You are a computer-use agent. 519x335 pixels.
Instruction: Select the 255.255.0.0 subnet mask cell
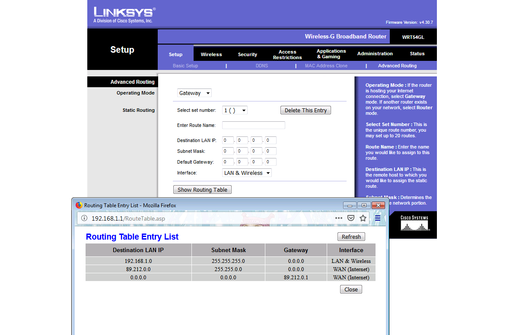pos(229,269)
